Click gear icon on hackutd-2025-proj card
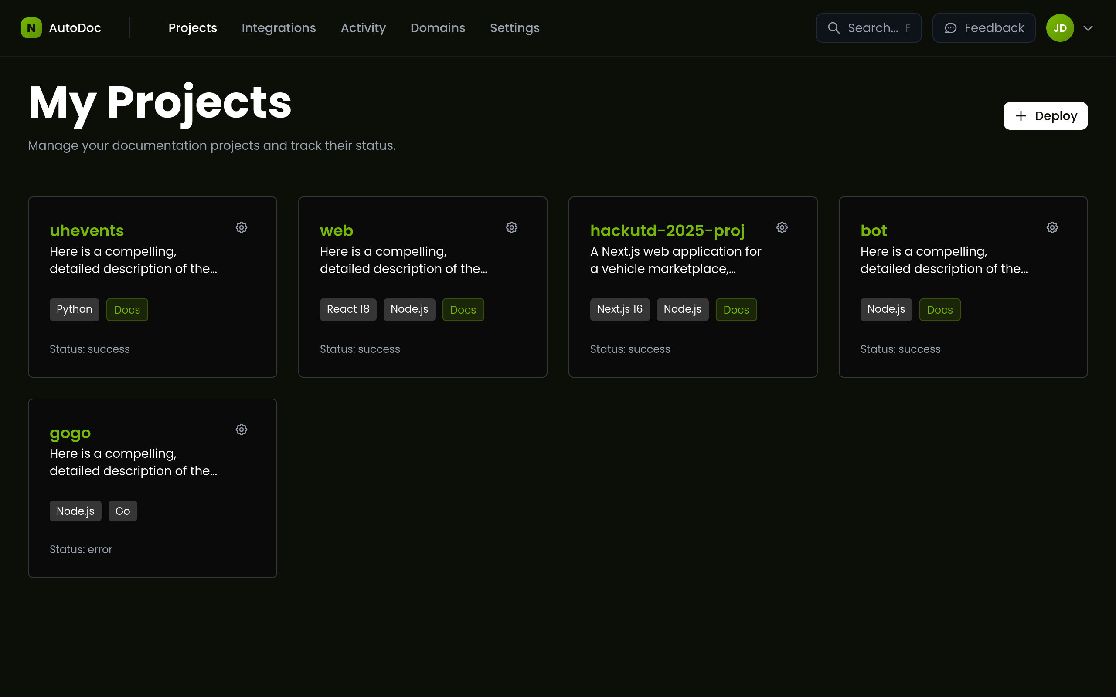This screenshot has width=1116, height=697. coord(782,227)
